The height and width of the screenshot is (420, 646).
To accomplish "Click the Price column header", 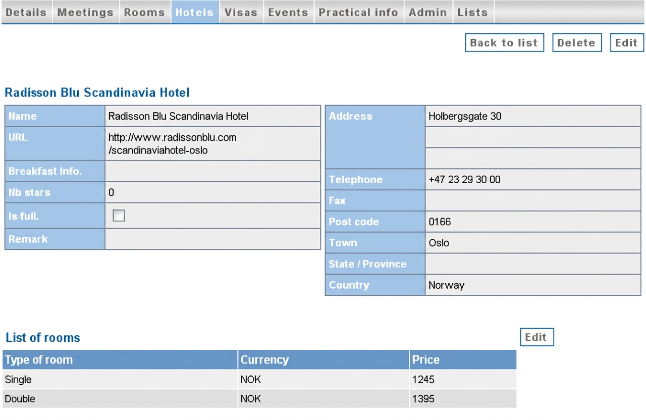I will (x=463, y=360).
